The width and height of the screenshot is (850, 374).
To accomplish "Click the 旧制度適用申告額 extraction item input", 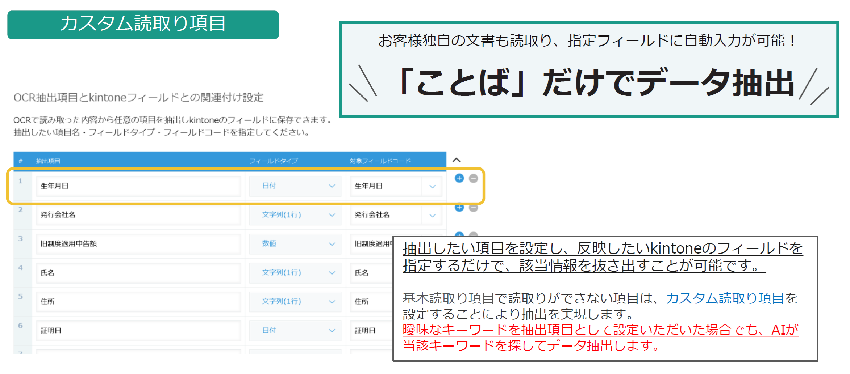I will pos(138,244).
